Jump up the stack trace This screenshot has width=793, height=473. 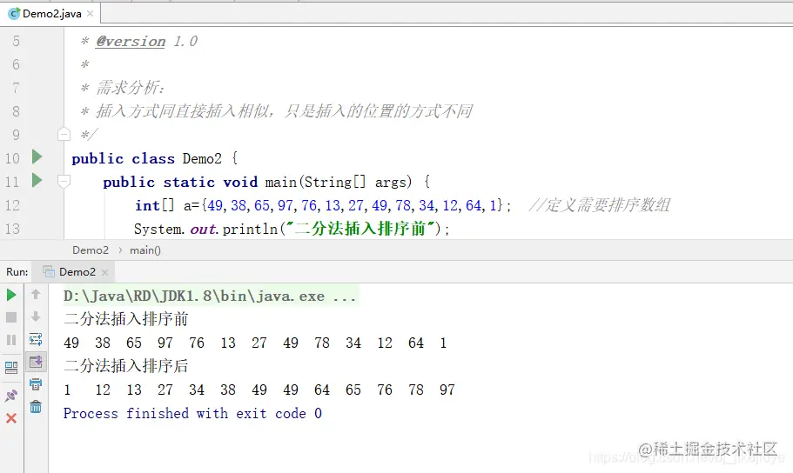click(36, 294)
